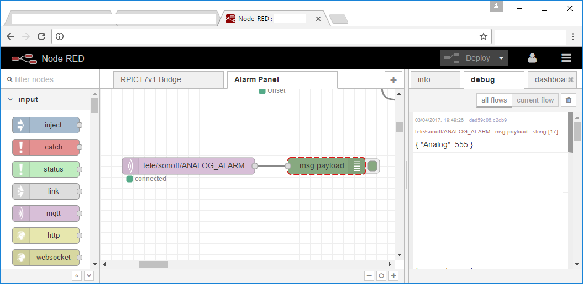Open the info sidebar tab
Screen dimensions: 583x284
[x=435, y=80]
